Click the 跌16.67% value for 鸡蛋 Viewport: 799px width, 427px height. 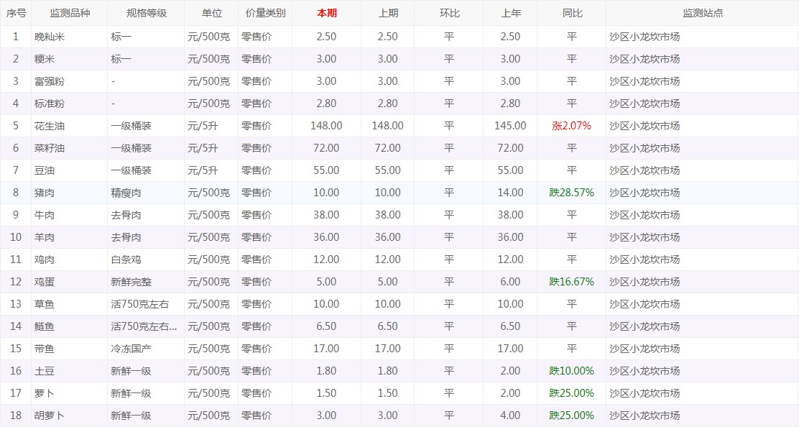pos(571,282)
